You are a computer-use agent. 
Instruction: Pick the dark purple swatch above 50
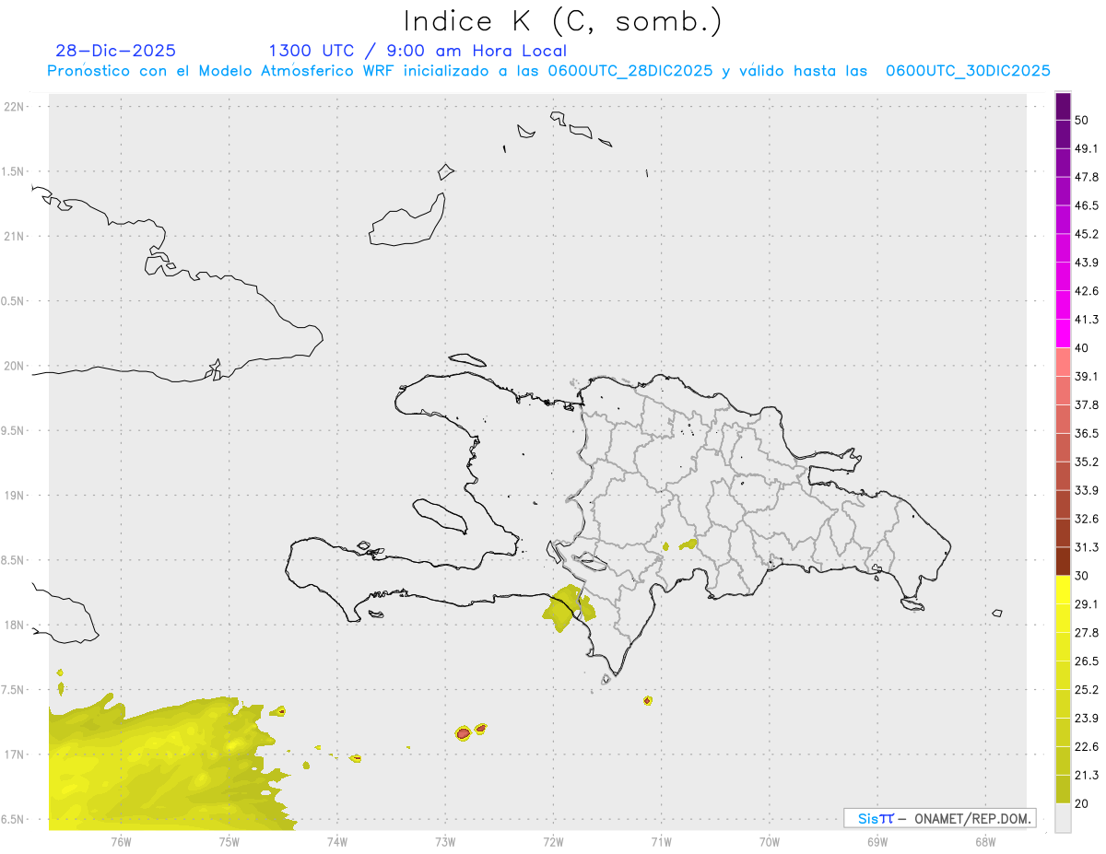click(1063, 107)
